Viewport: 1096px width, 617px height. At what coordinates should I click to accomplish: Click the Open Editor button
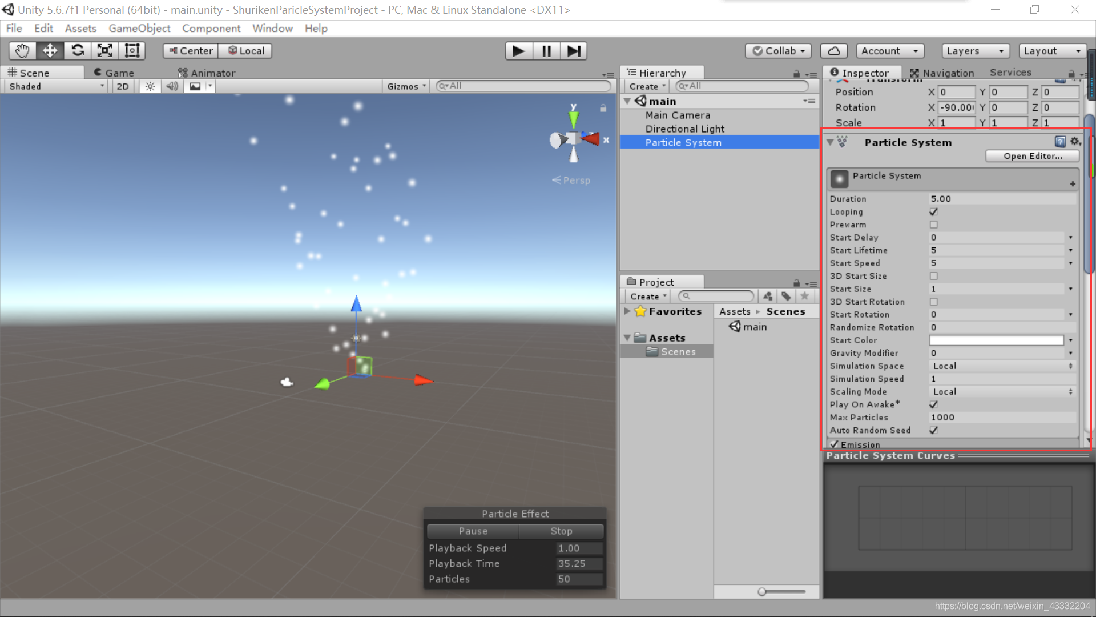click(x=1032, y=156)
